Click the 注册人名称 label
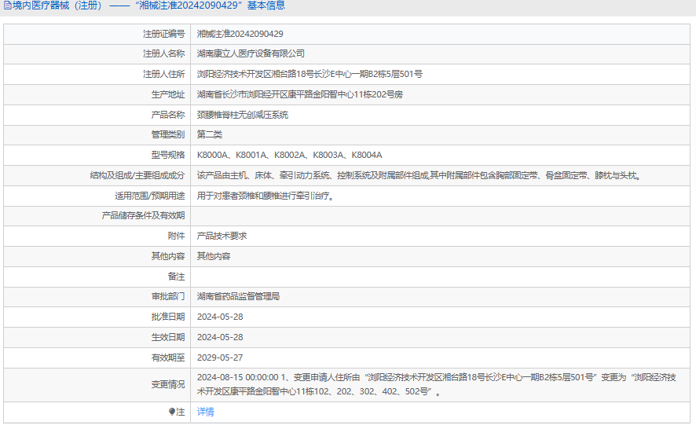 coord(164,53)
